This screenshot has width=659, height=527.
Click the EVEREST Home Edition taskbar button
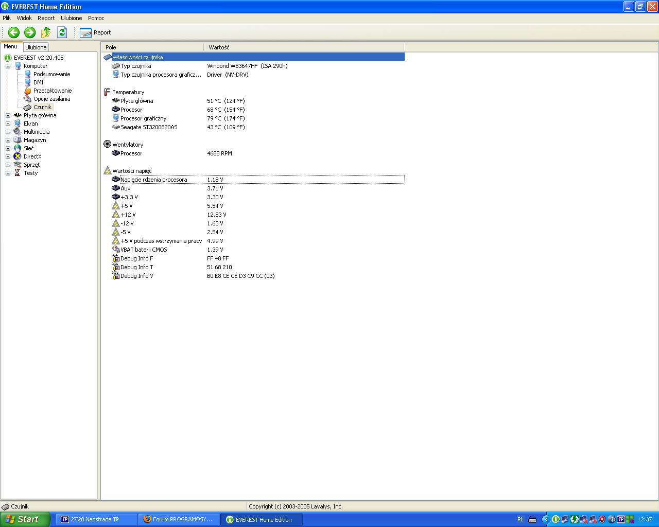click(x=262, y=520)
